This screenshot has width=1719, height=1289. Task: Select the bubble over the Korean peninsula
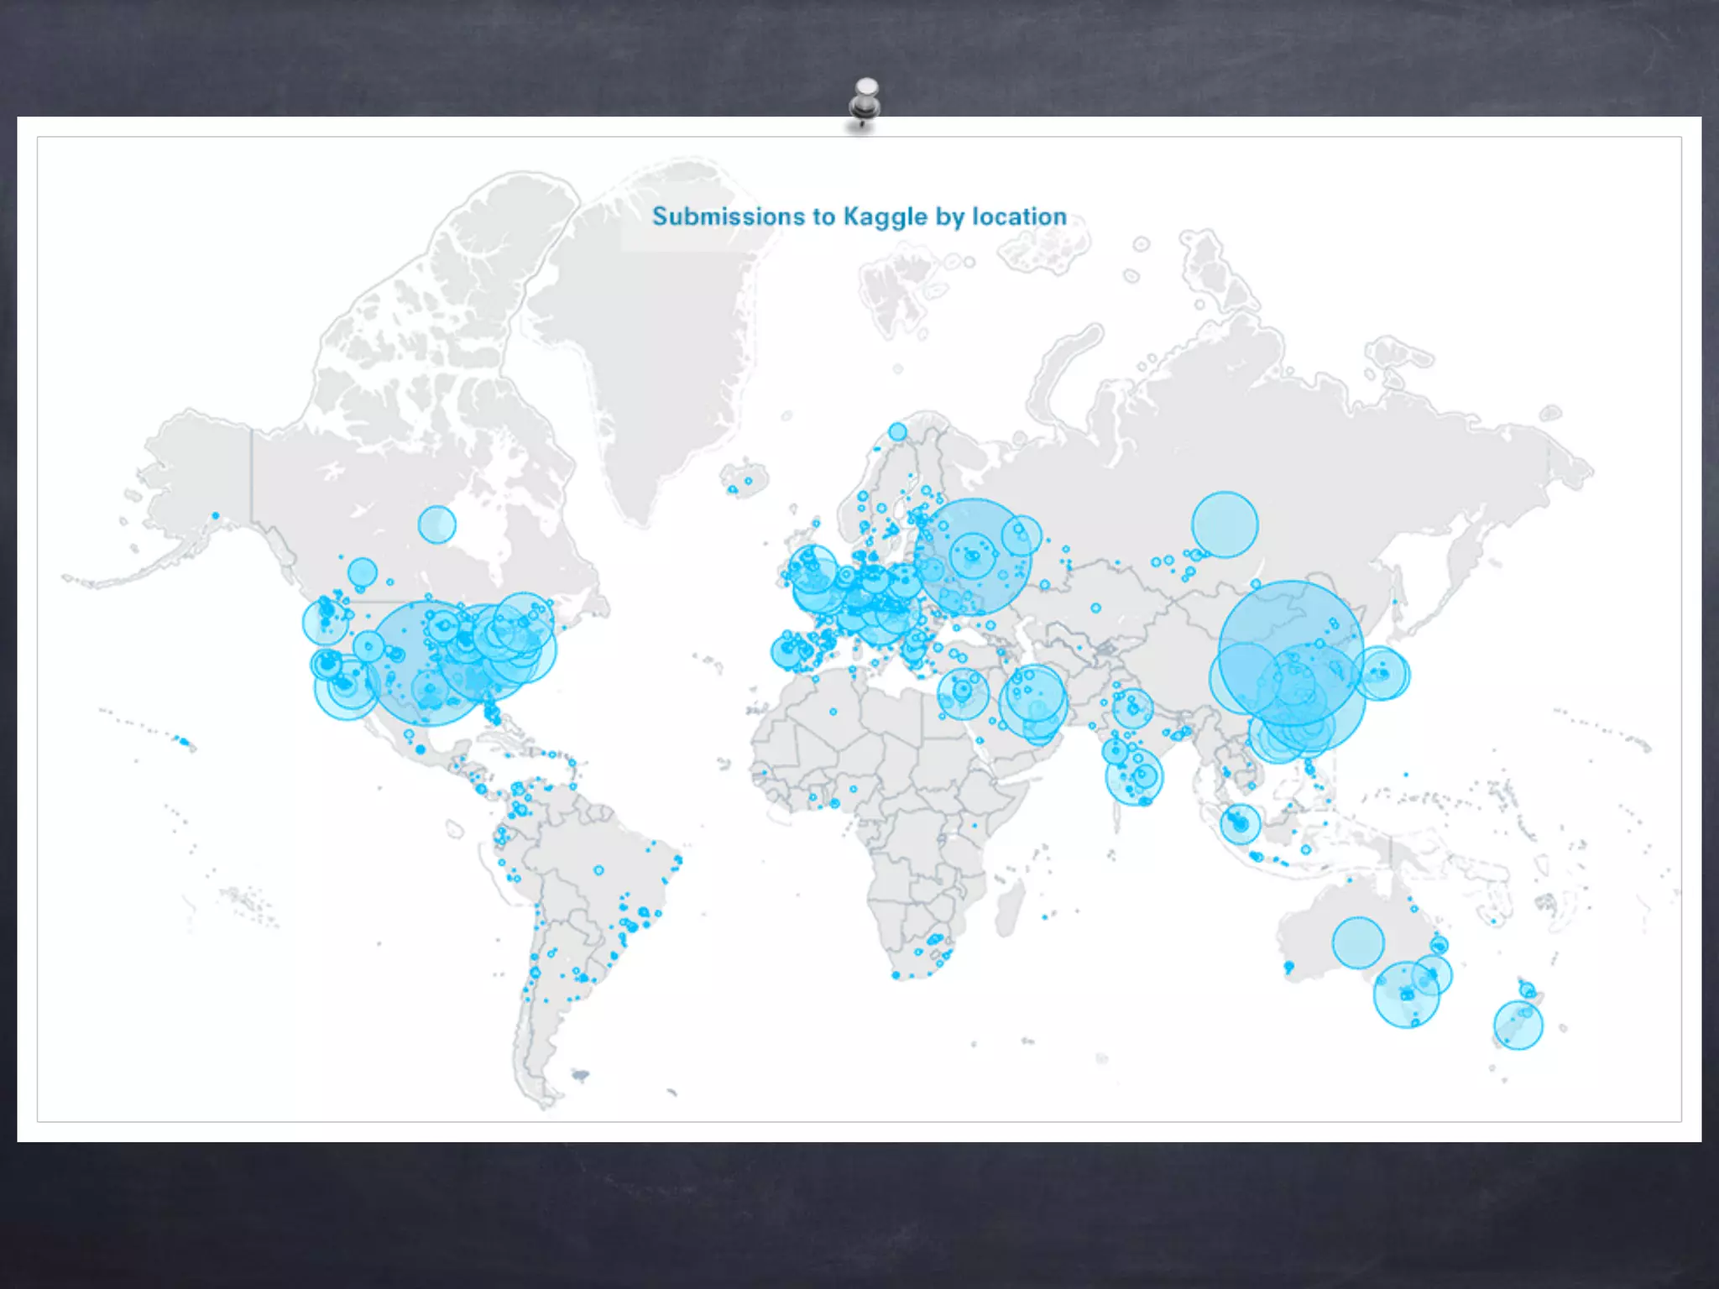1381,673
